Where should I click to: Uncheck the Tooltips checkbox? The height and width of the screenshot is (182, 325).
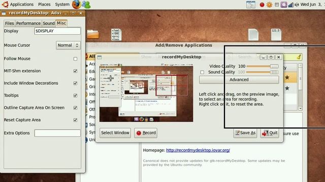pyautogui.click(x=75, y=96)
